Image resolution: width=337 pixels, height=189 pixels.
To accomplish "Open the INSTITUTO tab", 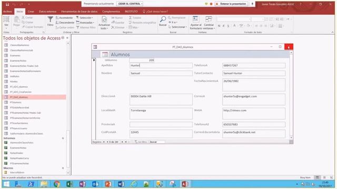I will (131, 12).
